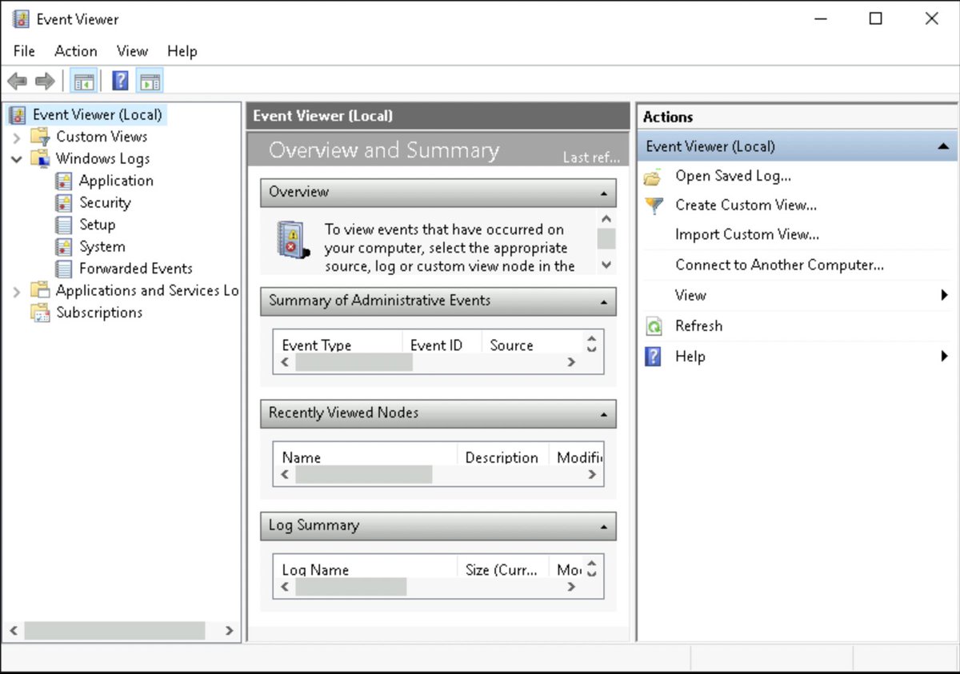
Task: Click Connect to Another Computer... action
Action: (x=779, y=265)
